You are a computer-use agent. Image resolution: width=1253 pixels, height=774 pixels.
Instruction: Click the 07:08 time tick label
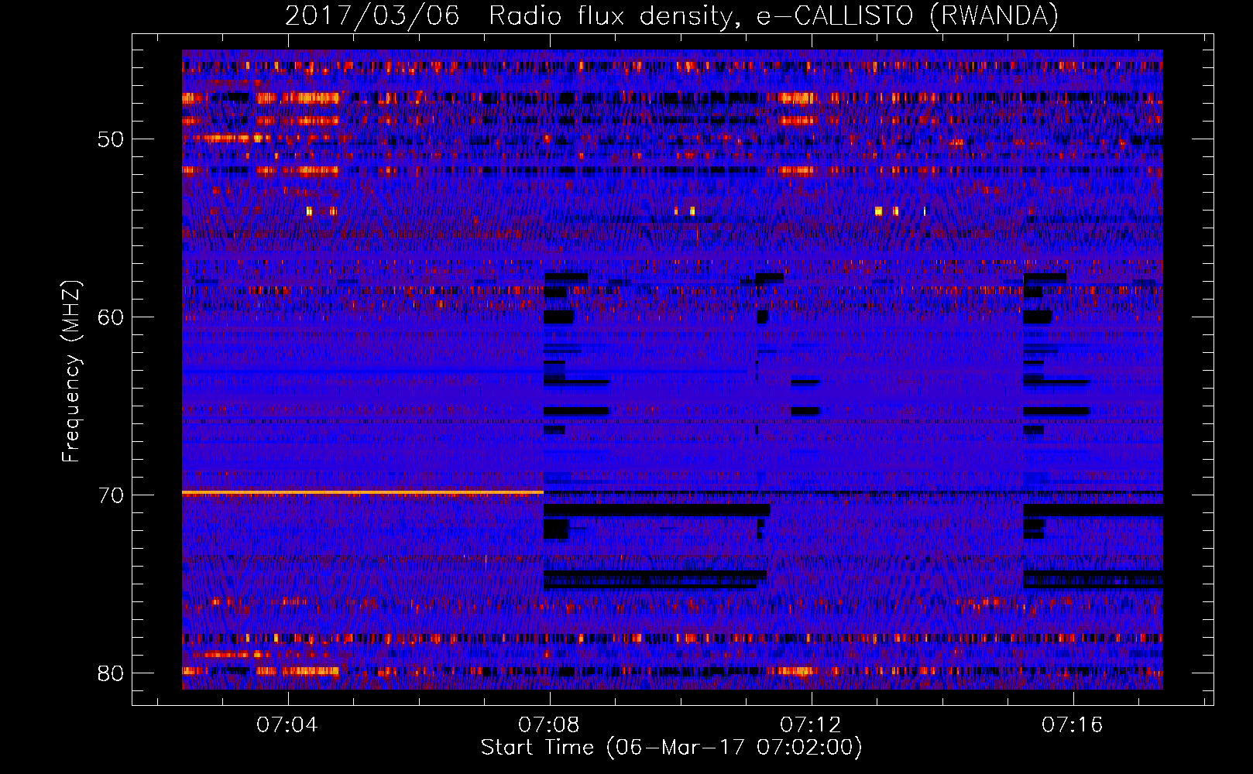coord(548,724)
